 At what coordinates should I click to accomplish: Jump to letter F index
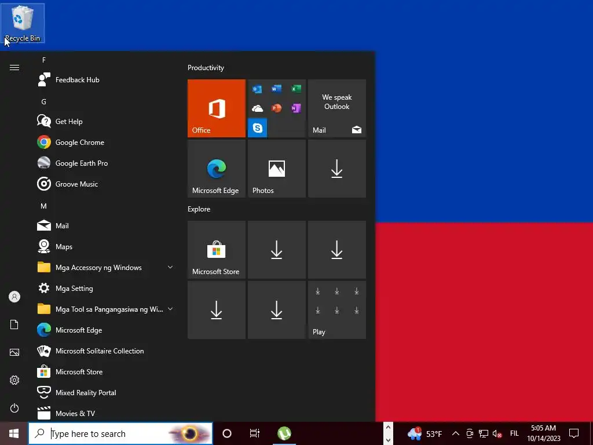pyautogui.click(x=44, y=60)
